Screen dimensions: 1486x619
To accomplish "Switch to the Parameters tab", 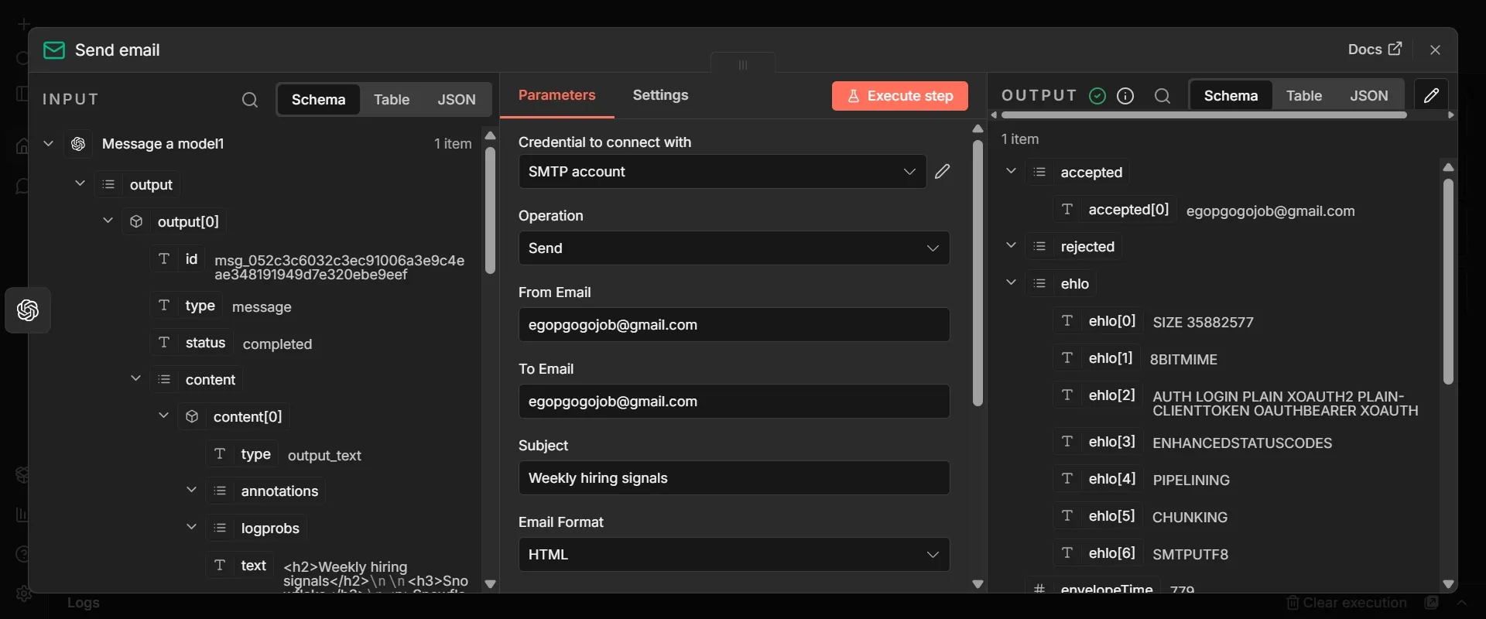I will 556,96.
